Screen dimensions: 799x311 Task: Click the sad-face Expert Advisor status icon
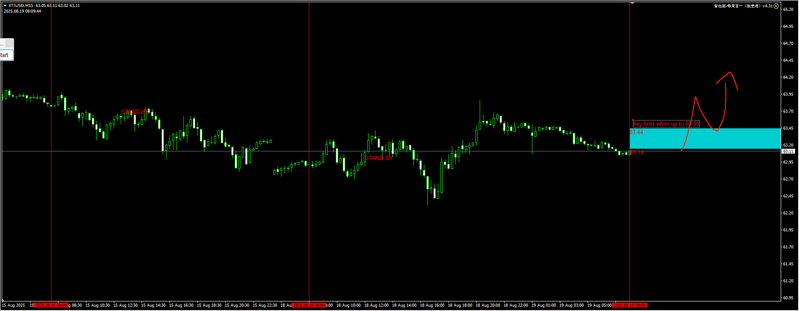tap(776, 6)
